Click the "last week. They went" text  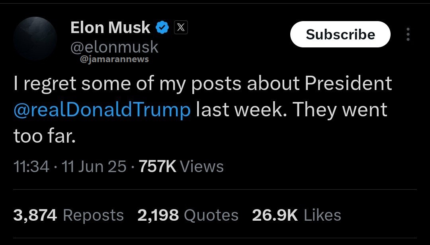pyautogui.click(x=291, y=110)
